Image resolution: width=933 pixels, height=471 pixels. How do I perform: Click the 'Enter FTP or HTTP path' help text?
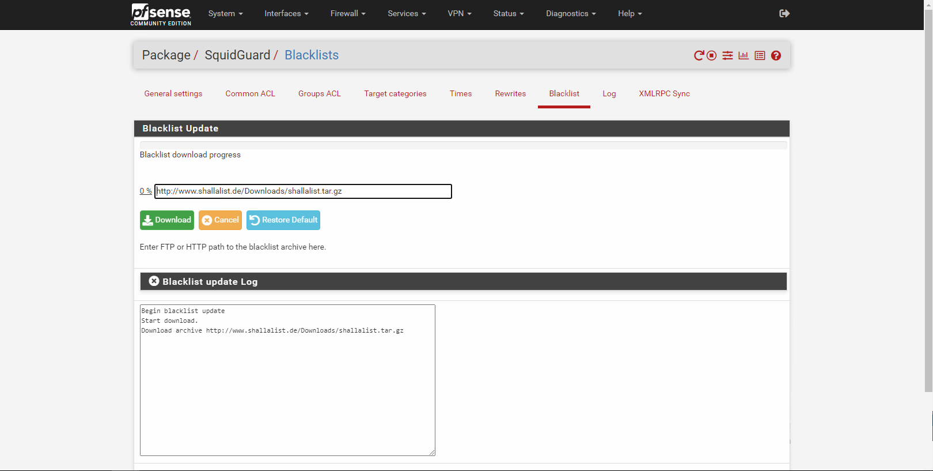(x=233, y=247)
